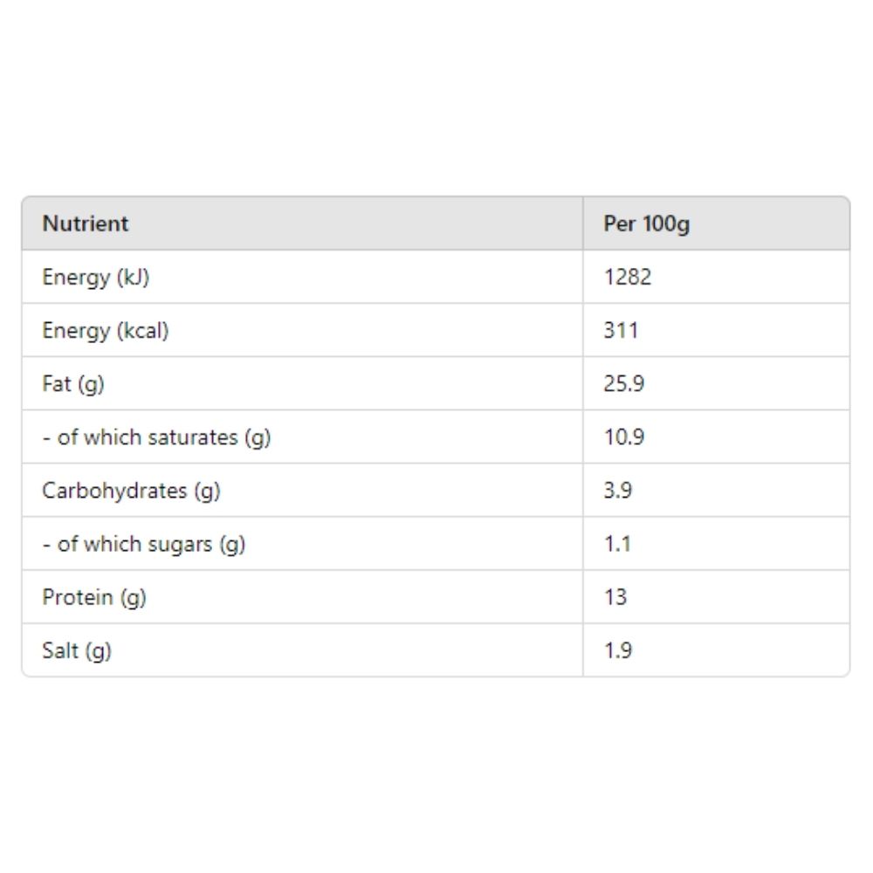Select the Fat (g) row label
This screenshot has width=873, height=873.
[73, 384]
